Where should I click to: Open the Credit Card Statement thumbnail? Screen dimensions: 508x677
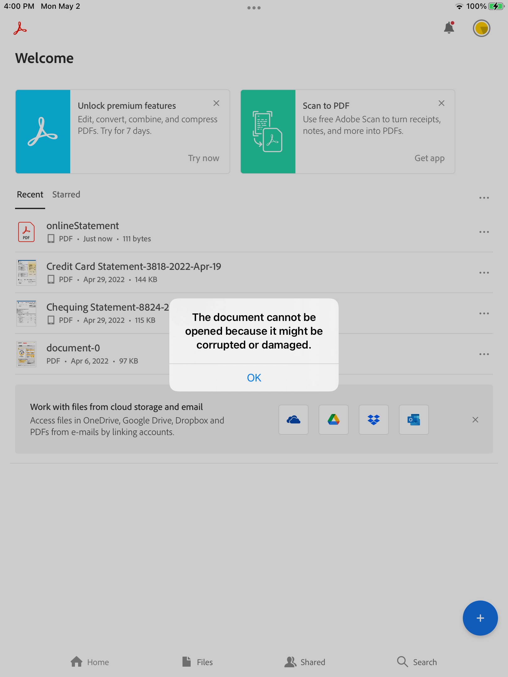click(26, 272)
